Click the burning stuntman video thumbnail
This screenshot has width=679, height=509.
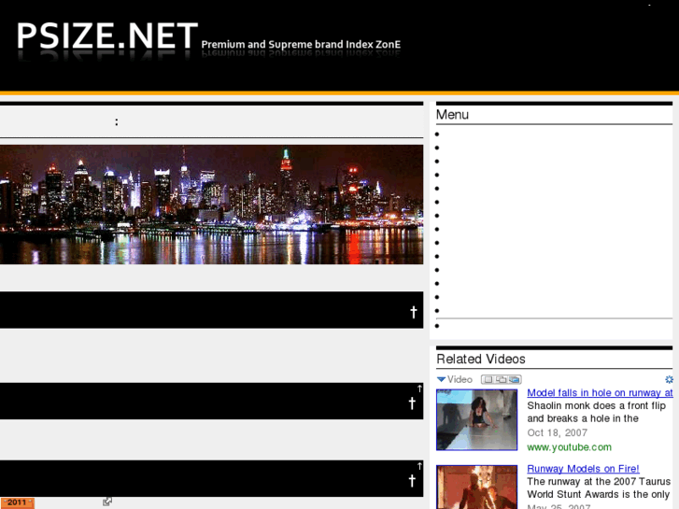tap(476, 487)
